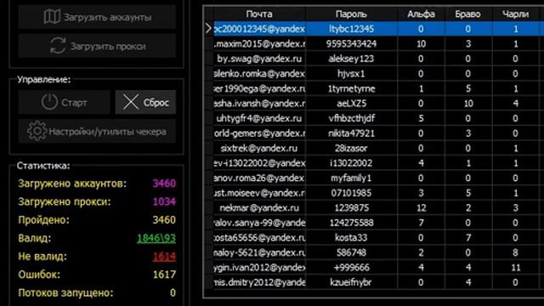Click password cell hjvsx1

coord(351,74)
